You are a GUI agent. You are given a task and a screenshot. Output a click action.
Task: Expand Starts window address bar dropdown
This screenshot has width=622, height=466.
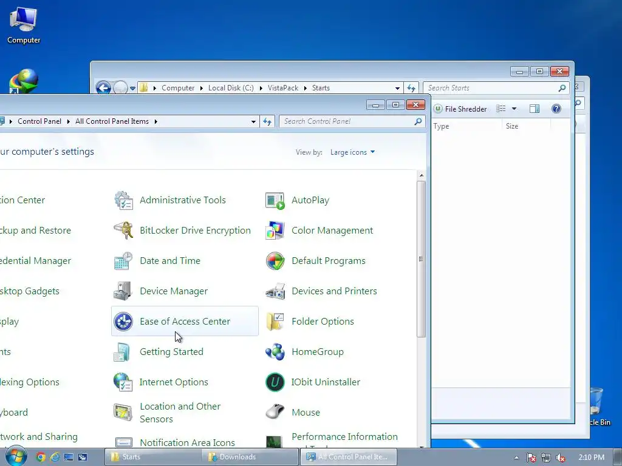(397, 88)
